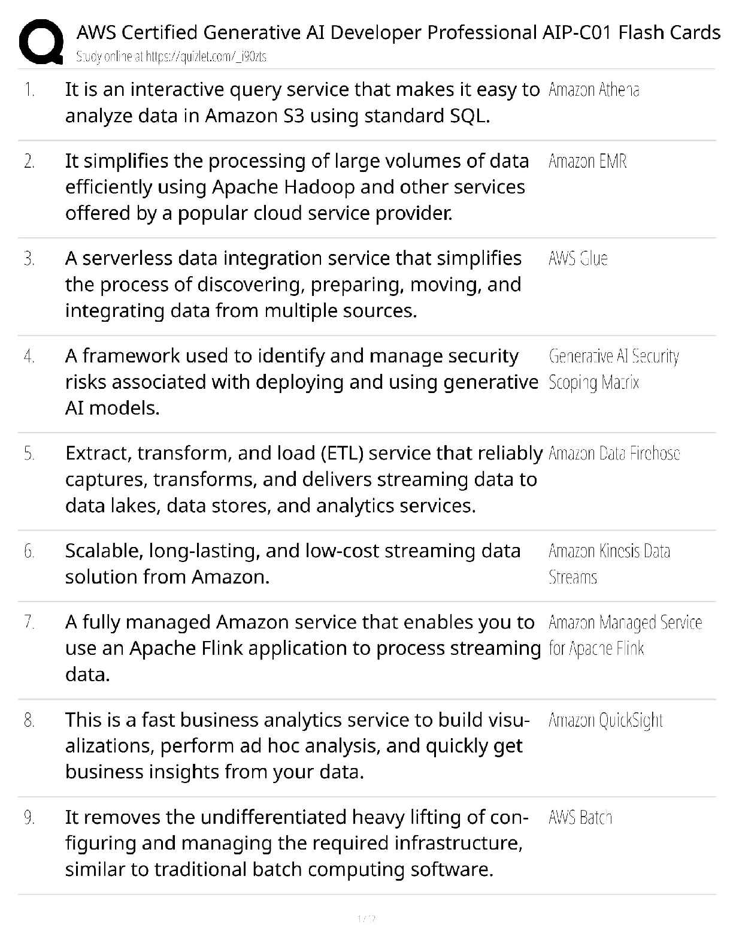Click the Apache Hadoop processing definition

click(297, 187)
